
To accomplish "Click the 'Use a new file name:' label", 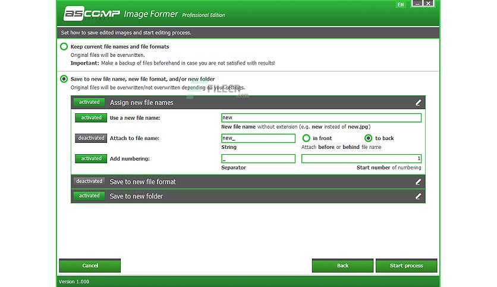I will point(135,118).
